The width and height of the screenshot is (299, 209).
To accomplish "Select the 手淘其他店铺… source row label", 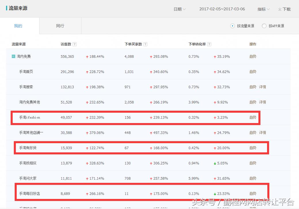I will (31, 133).
